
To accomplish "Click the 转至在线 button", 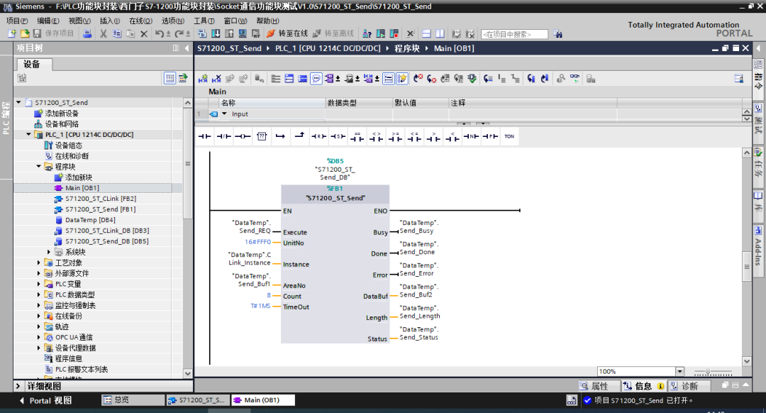I will click(287, 34).
